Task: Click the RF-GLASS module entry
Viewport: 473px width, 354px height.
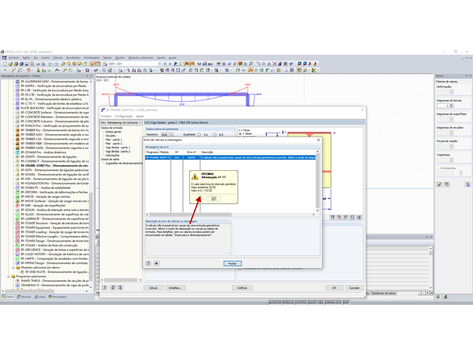Action: [55, 214]
